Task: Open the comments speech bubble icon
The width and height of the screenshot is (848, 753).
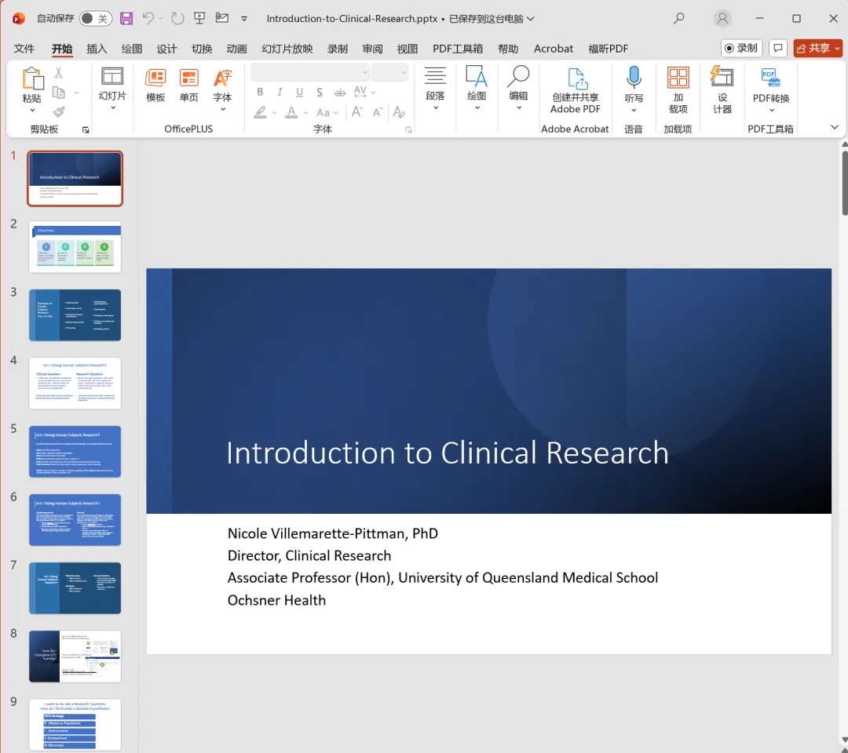Action: 777,48
